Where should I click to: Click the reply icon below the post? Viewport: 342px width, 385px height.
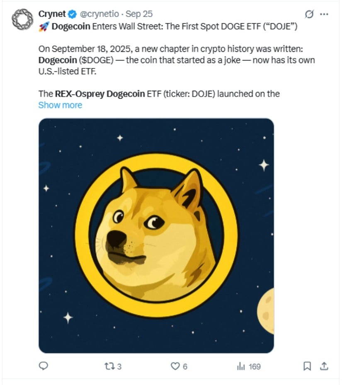(44, 366)
